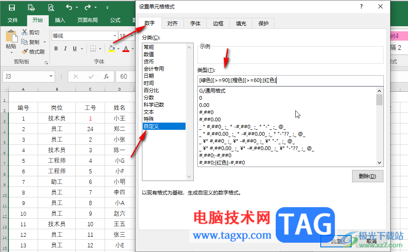Click the Print Preview icon in the quick toolbar
The image size is (408, 252).
[51, 8]
